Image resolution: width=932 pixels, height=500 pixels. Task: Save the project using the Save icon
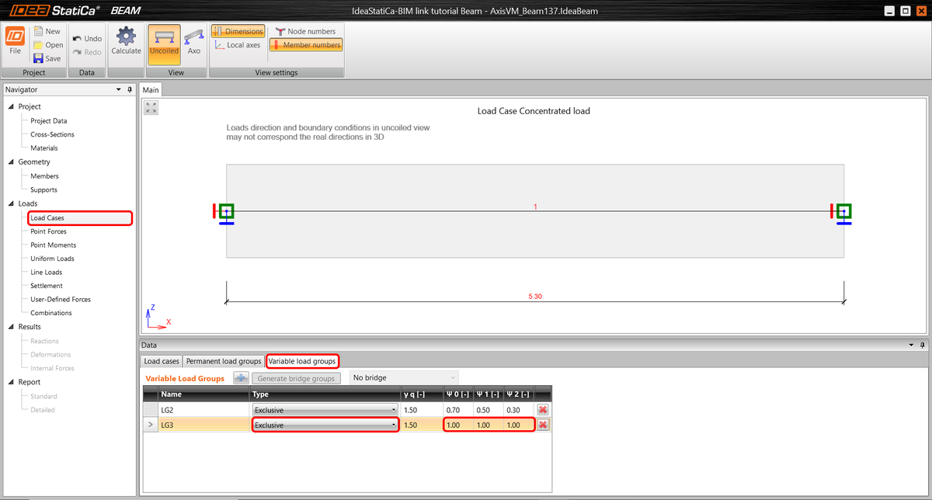[44, 57]
